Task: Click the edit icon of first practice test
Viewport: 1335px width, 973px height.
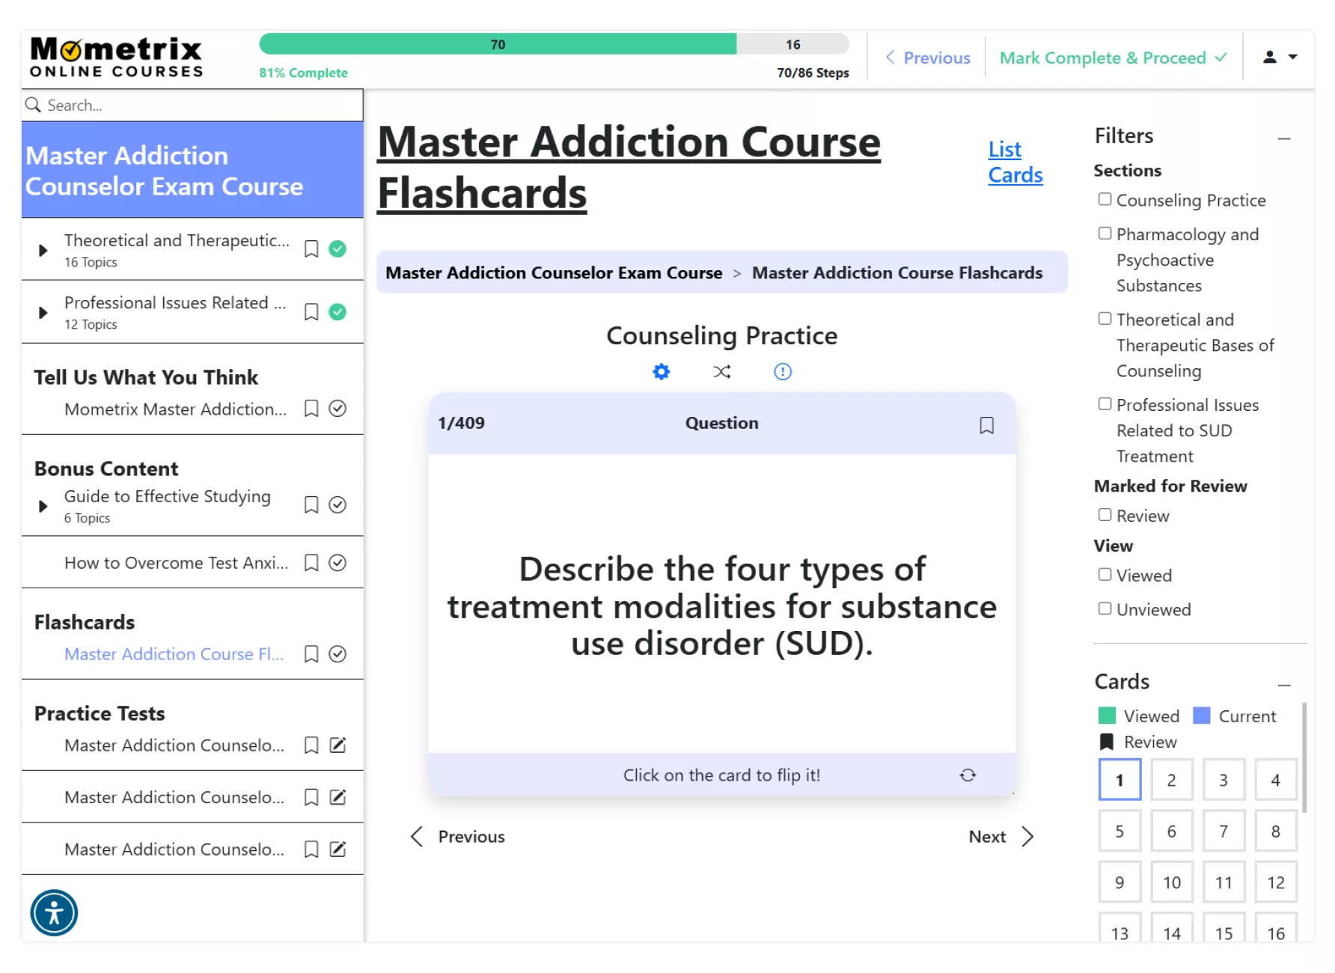Action: pyautogui.click(x=337, y=745)
